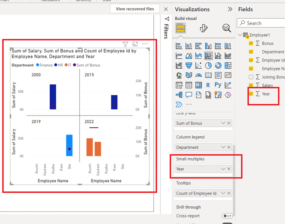Toggle the Year field checkbox

(x=251, y=94)
